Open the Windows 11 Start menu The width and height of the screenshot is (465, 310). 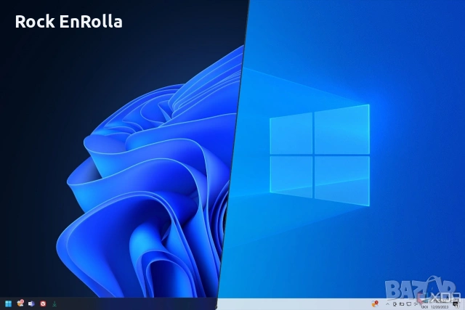pos(8,303)
